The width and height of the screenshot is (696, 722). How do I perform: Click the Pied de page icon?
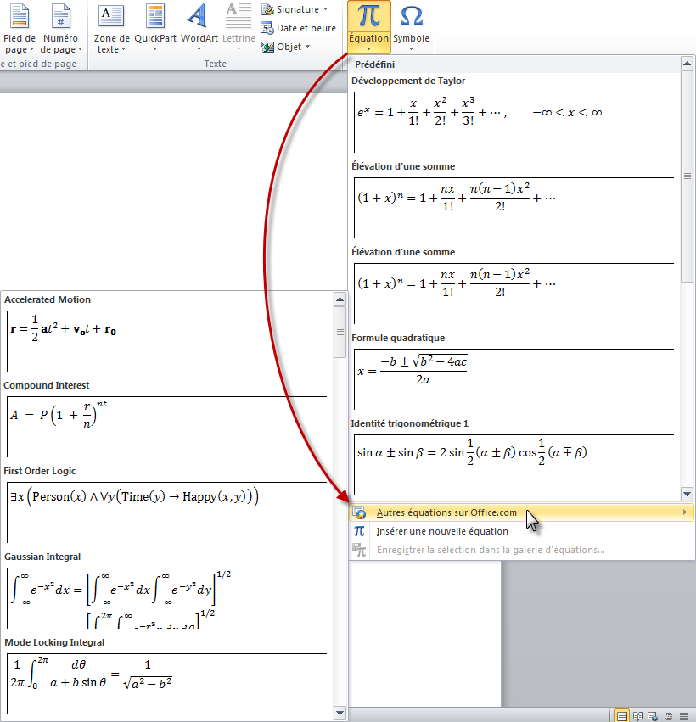tap(20, 16)
